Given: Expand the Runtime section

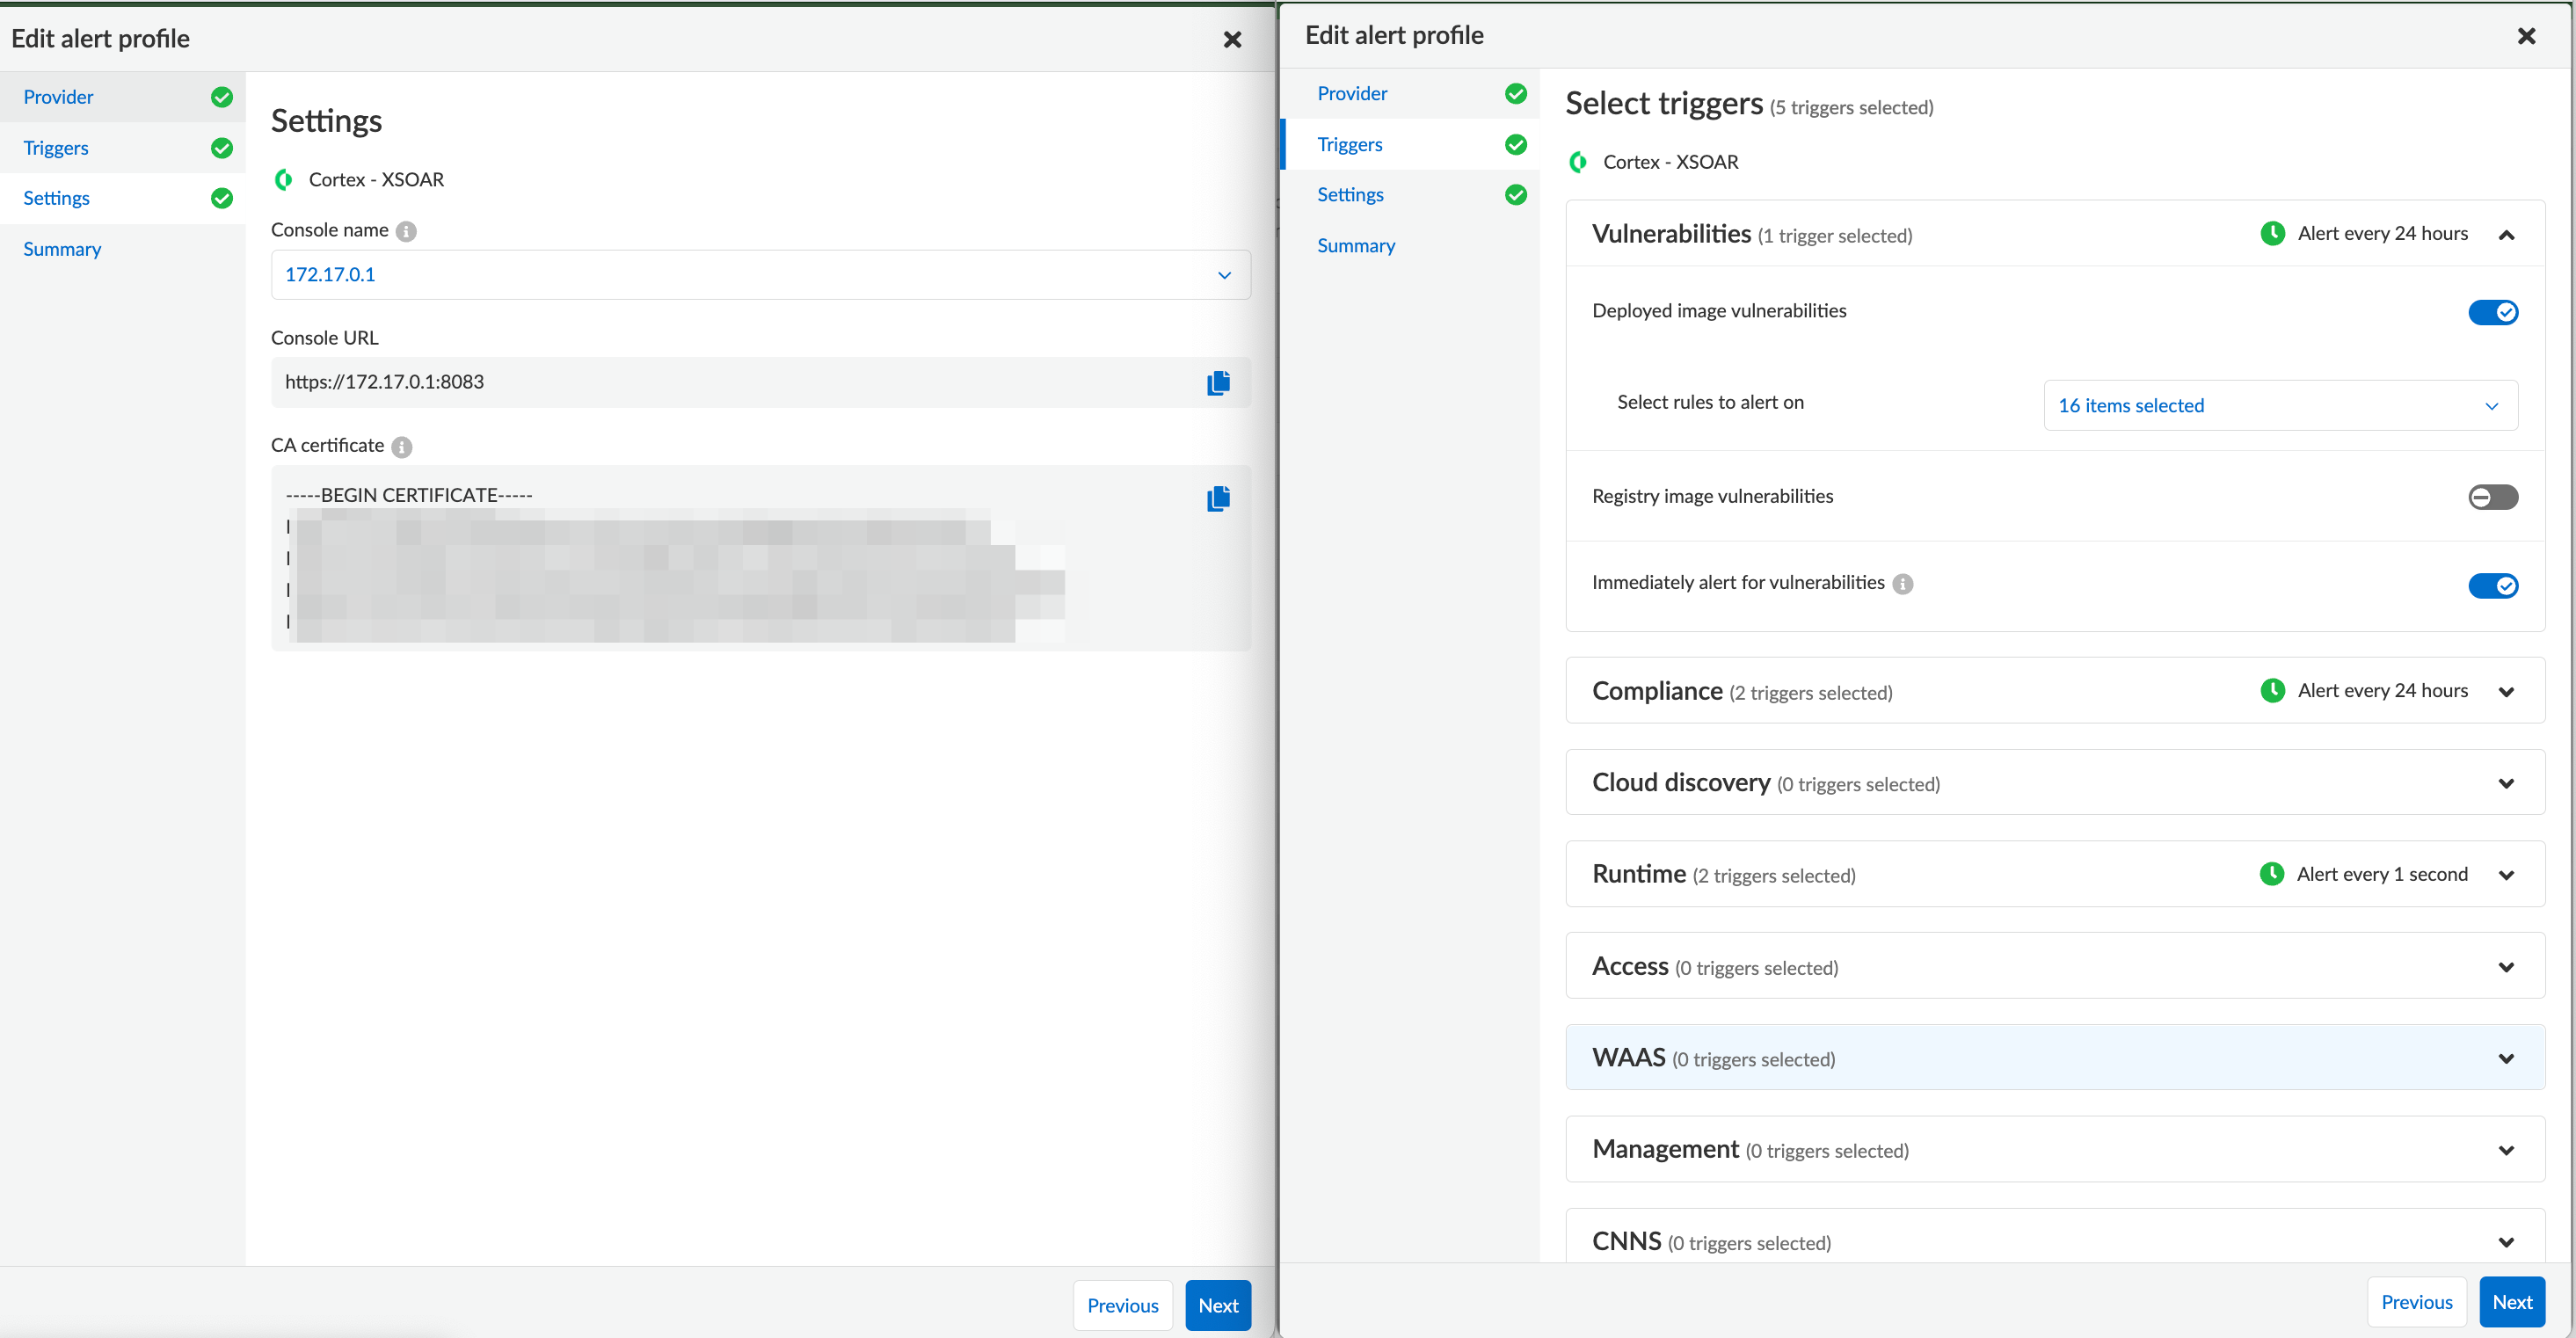Looking at the screenshot, I should click(2506, 875).
